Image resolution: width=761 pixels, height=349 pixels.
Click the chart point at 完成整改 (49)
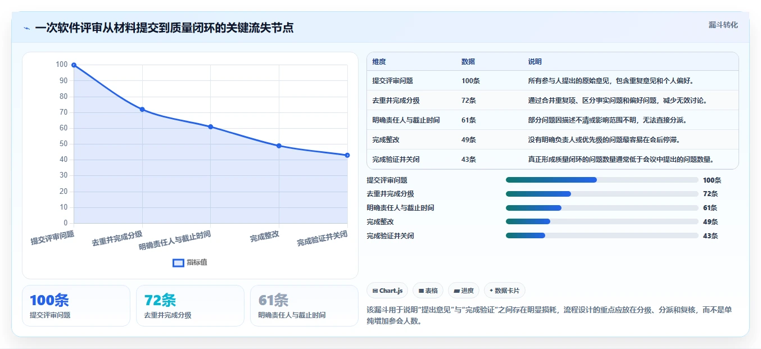pos(279,146)
